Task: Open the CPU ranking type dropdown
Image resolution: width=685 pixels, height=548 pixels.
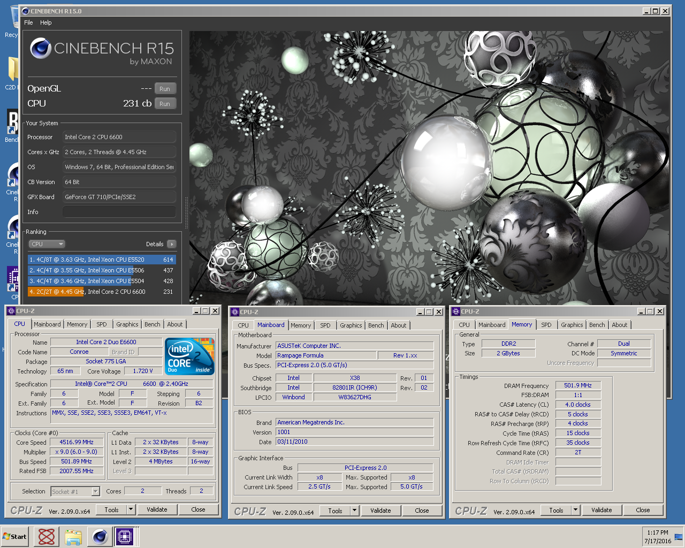Action: [47, 244]
